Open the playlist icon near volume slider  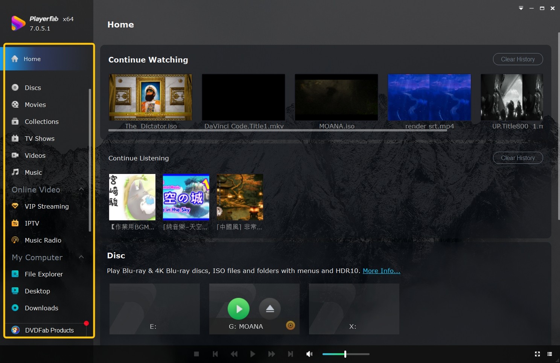(550, 354)
